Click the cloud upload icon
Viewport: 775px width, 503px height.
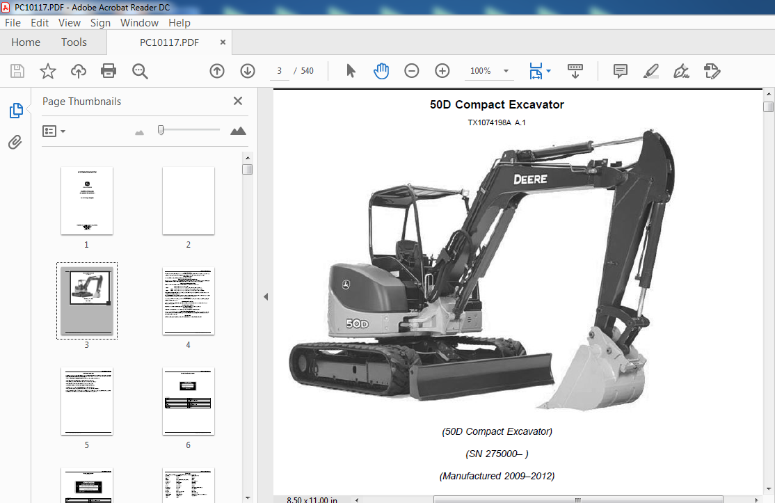(79, 71)
